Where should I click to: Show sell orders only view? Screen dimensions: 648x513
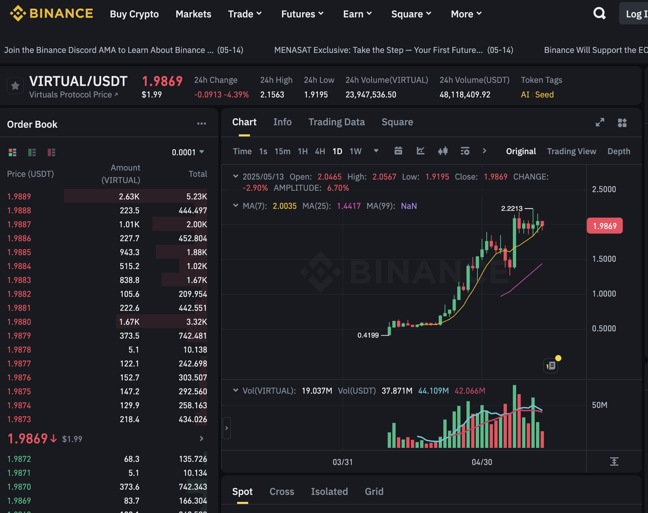[x=51, y=152]
